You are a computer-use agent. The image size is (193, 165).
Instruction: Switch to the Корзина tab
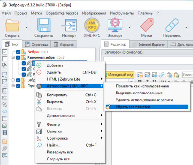[x=64, y=45]
